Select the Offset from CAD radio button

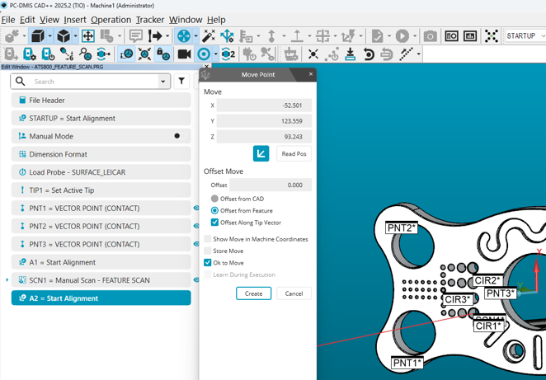(214, 199)
